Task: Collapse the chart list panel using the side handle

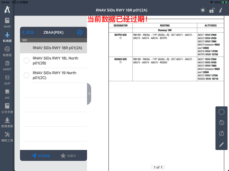Action: [x=89, y=94]
